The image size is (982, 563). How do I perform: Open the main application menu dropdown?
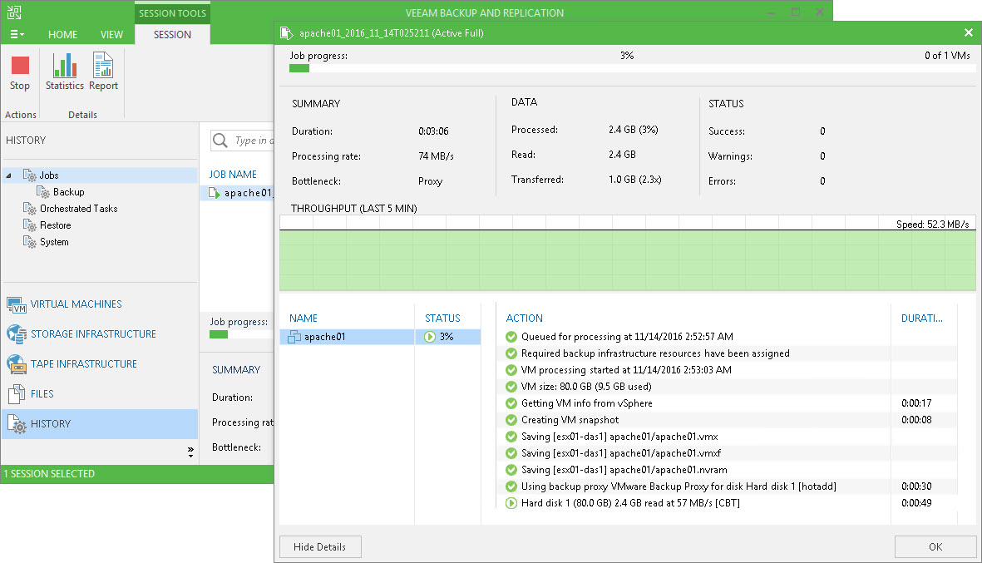tap(17, 35)
